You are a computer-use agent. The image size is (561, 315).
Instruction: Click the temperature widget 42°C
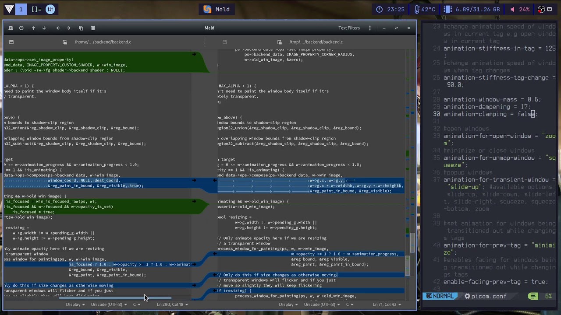[424, 9]
